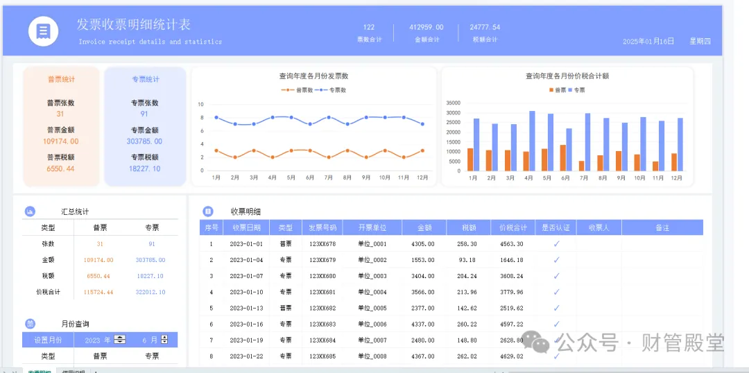Click the 专票数 legend marker in the line chart
The height and width of the screenshot is (373, 749).
point(321,90)
